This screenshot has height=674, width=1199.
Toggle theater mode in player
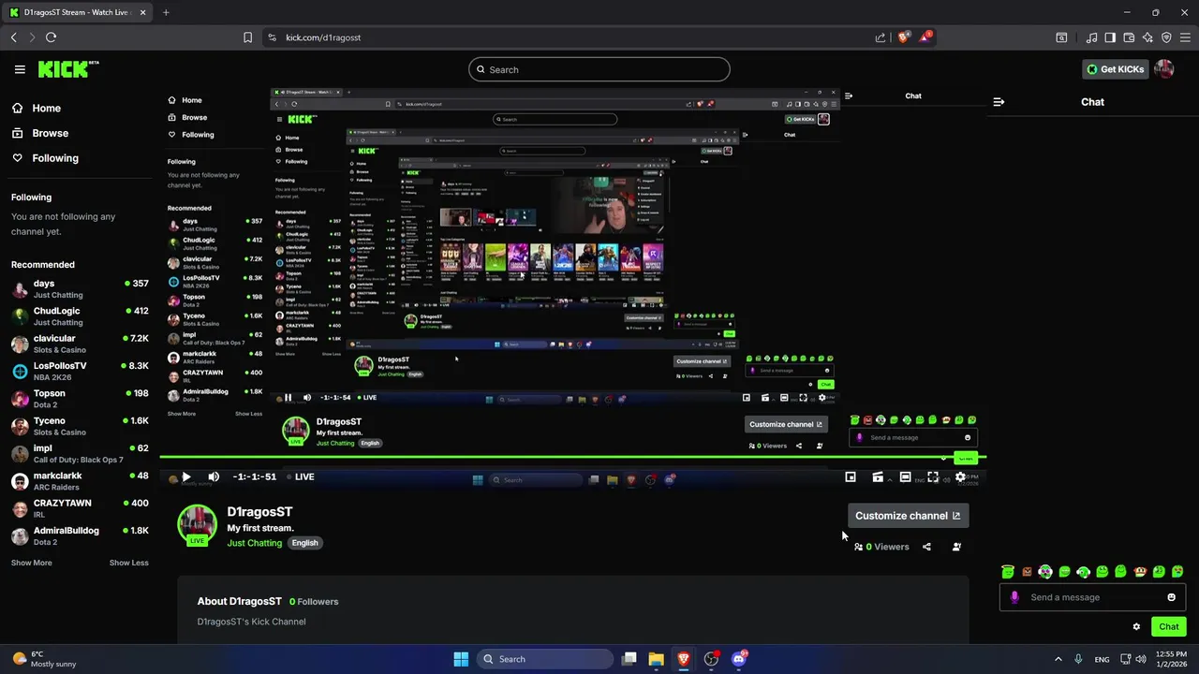tap(905, 476)
